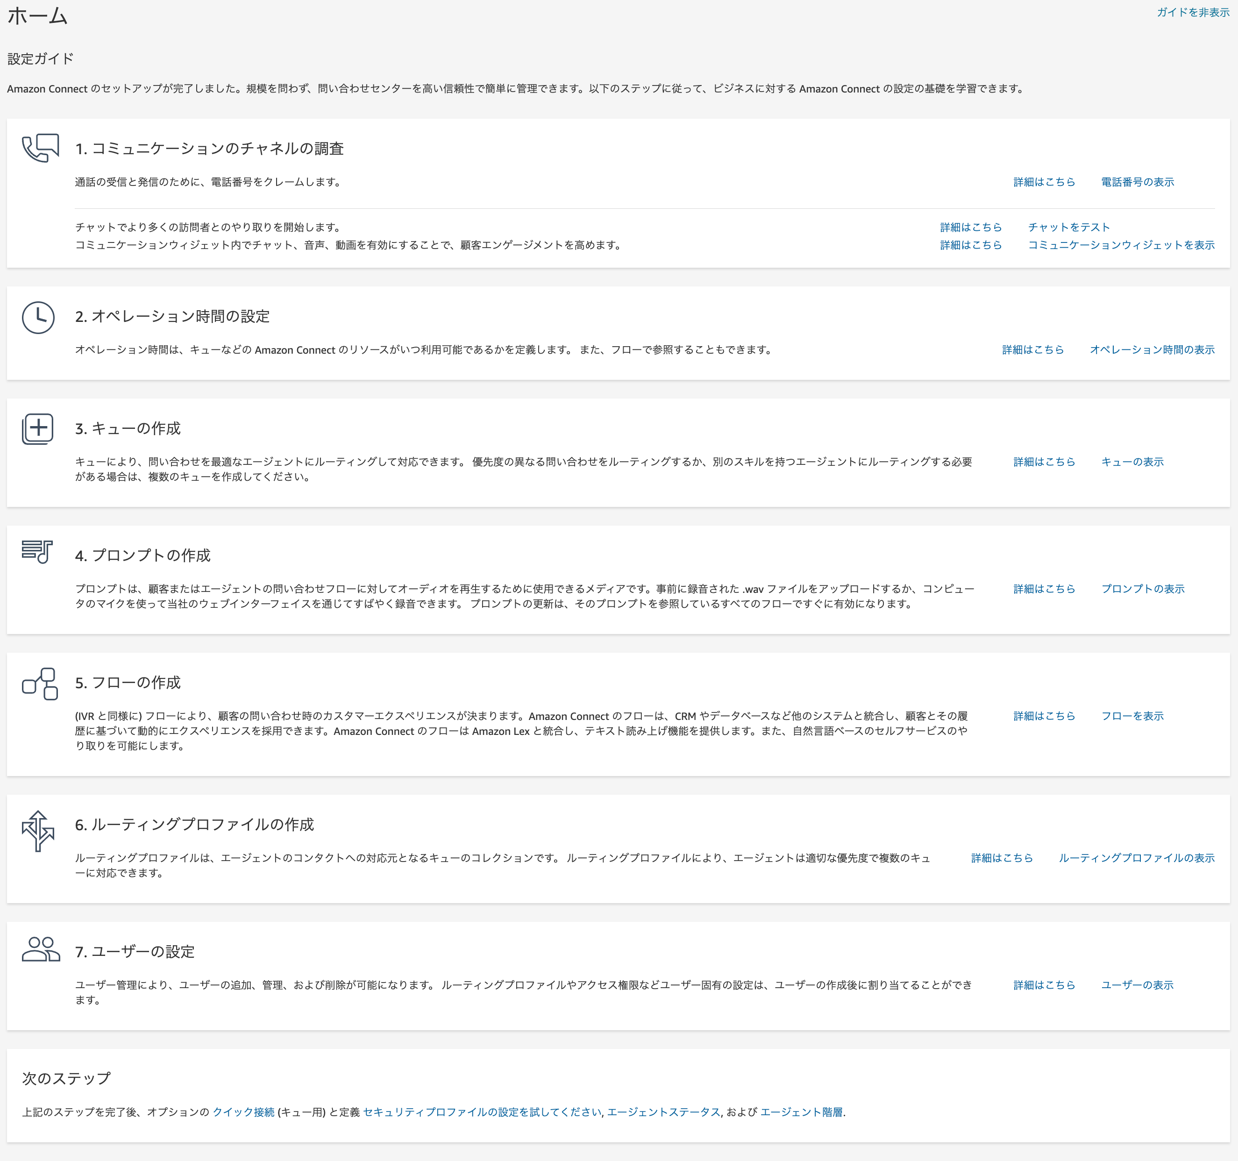
Task: Open 電話番号の表示 link
Action: [x=1138, y=182]
